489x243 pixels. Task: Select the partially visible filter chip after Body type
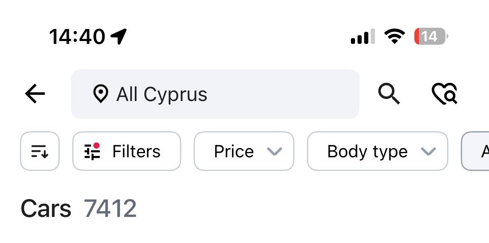click(x=475, y=151)
